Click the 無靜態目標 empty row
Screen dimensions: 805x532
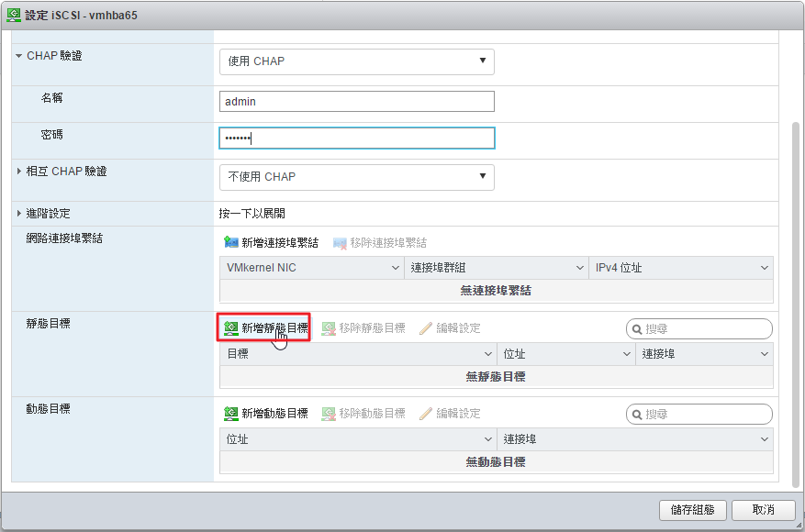[497, 377]
